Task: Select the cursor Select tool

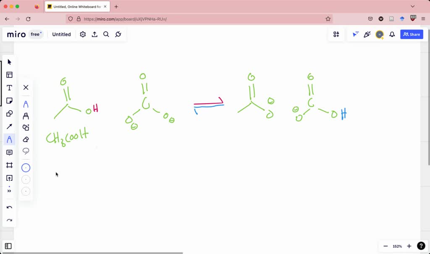Action: (x=9, y=62)
